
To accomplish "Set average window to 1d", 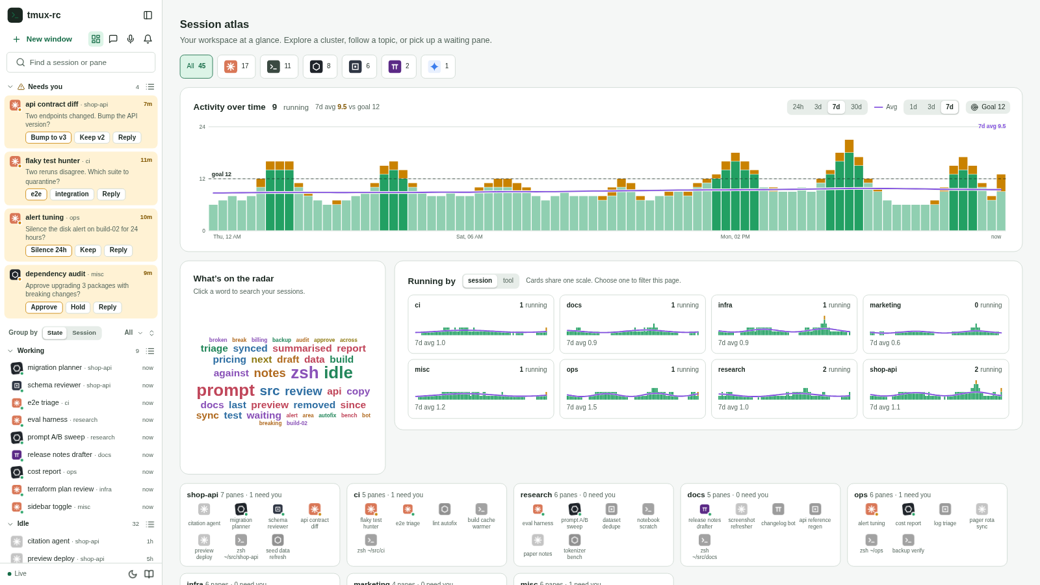I will [913, 107].
